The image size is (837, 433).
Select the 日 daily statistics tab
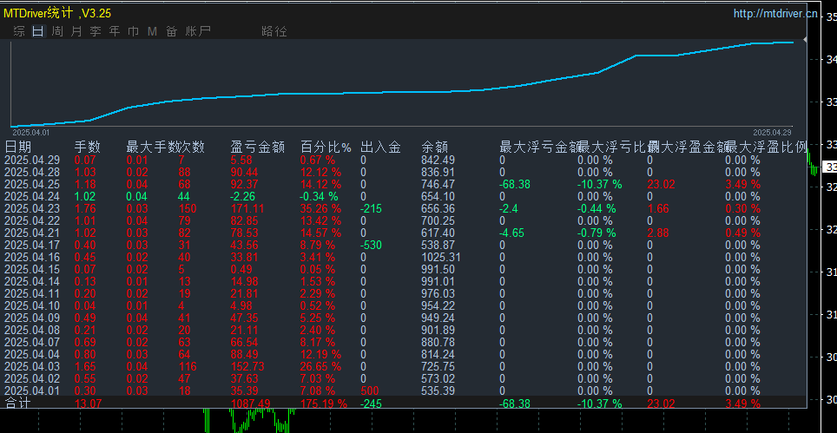point(38,31)
